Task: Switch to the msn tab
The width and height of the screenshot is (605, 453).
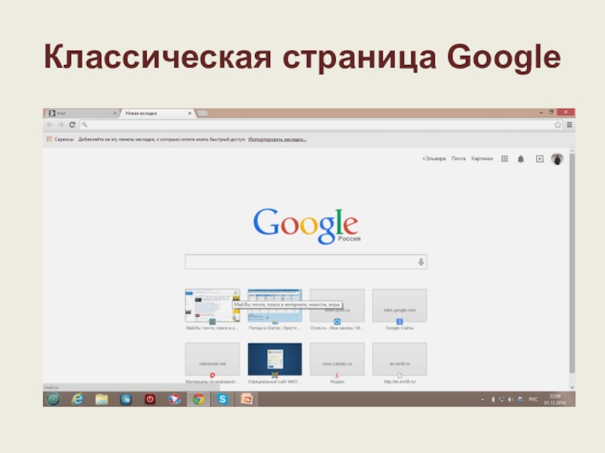Action: pos(82,113)
